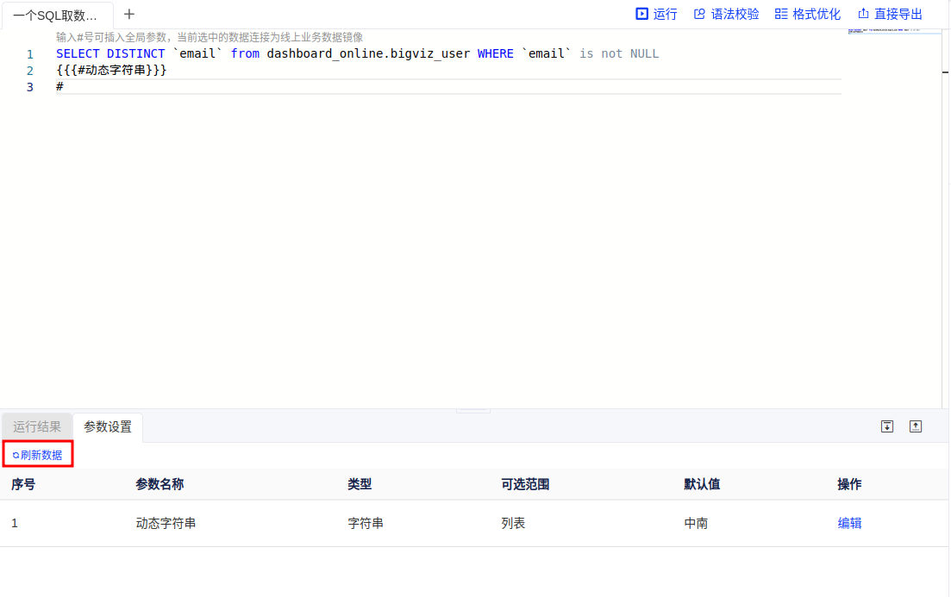Image resolution: width=951 pixels, height=597 pixels.
Task: Click the 默认值 column header
Action: (x=702, y=484)
